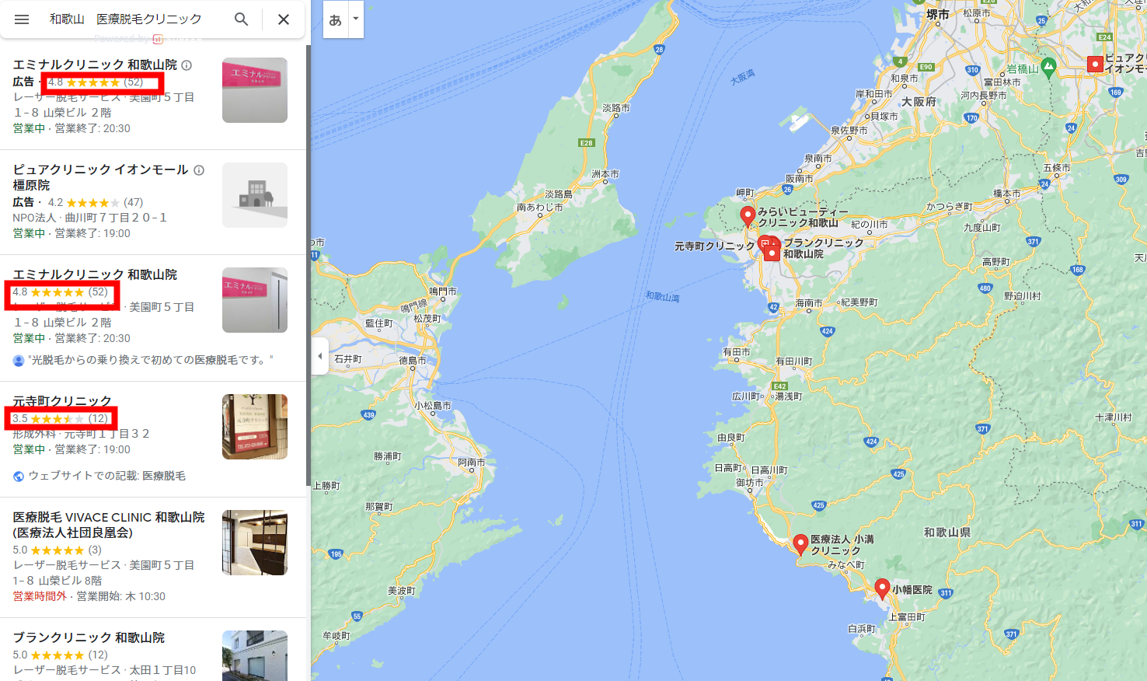The image size is (1147, 681).
Task: Click the info icon next to ピュアクリニック イオンモール
Action: tap(199, 170)
